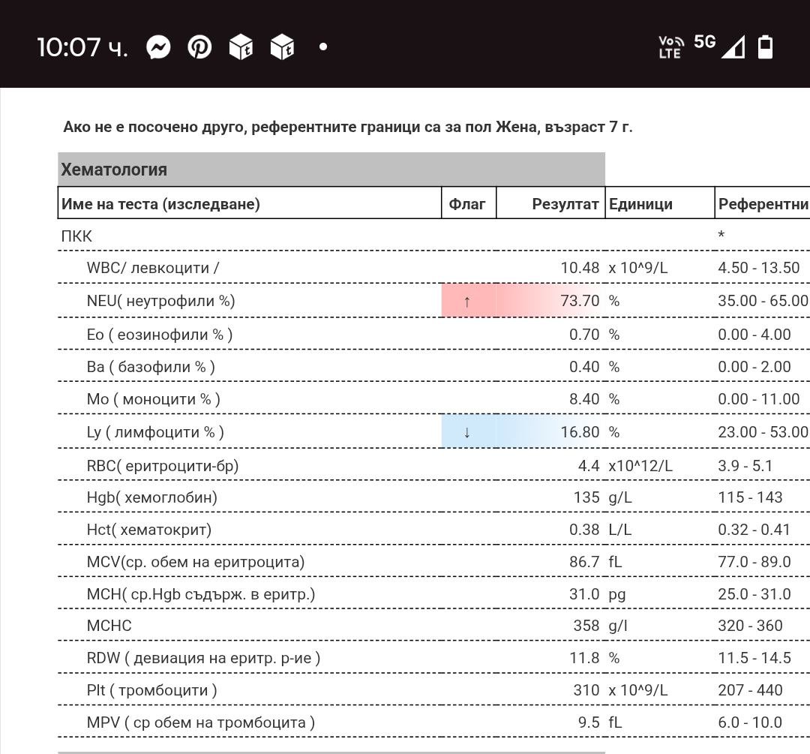
Task: Click the up-arrow flag for neutrophils
Action: [467, 302]
